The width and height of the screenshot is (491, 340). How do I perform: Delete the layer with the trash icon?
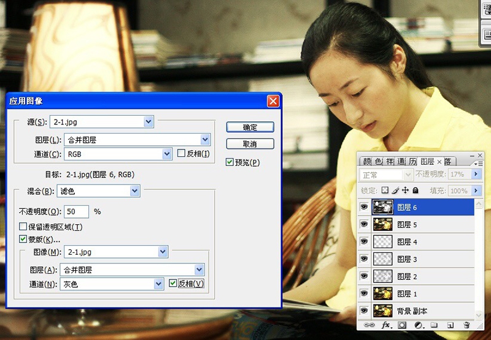[466, 325]
